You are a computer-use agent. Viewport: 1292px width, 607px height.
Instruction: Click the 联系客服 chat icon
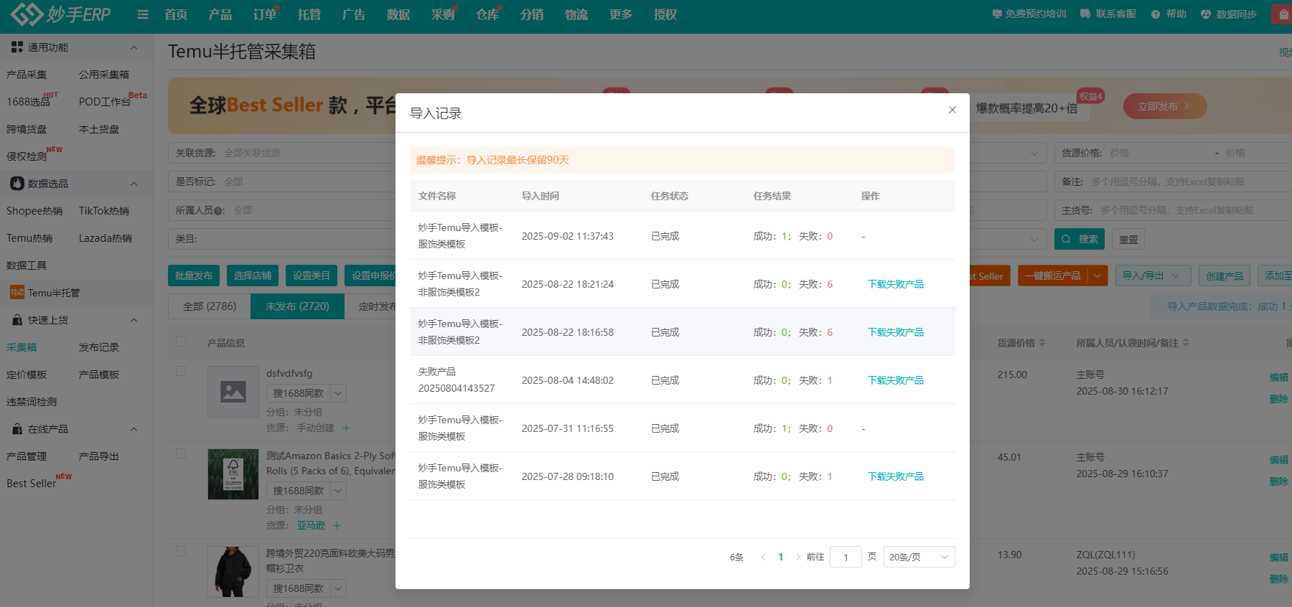[x=1085, y=14]
